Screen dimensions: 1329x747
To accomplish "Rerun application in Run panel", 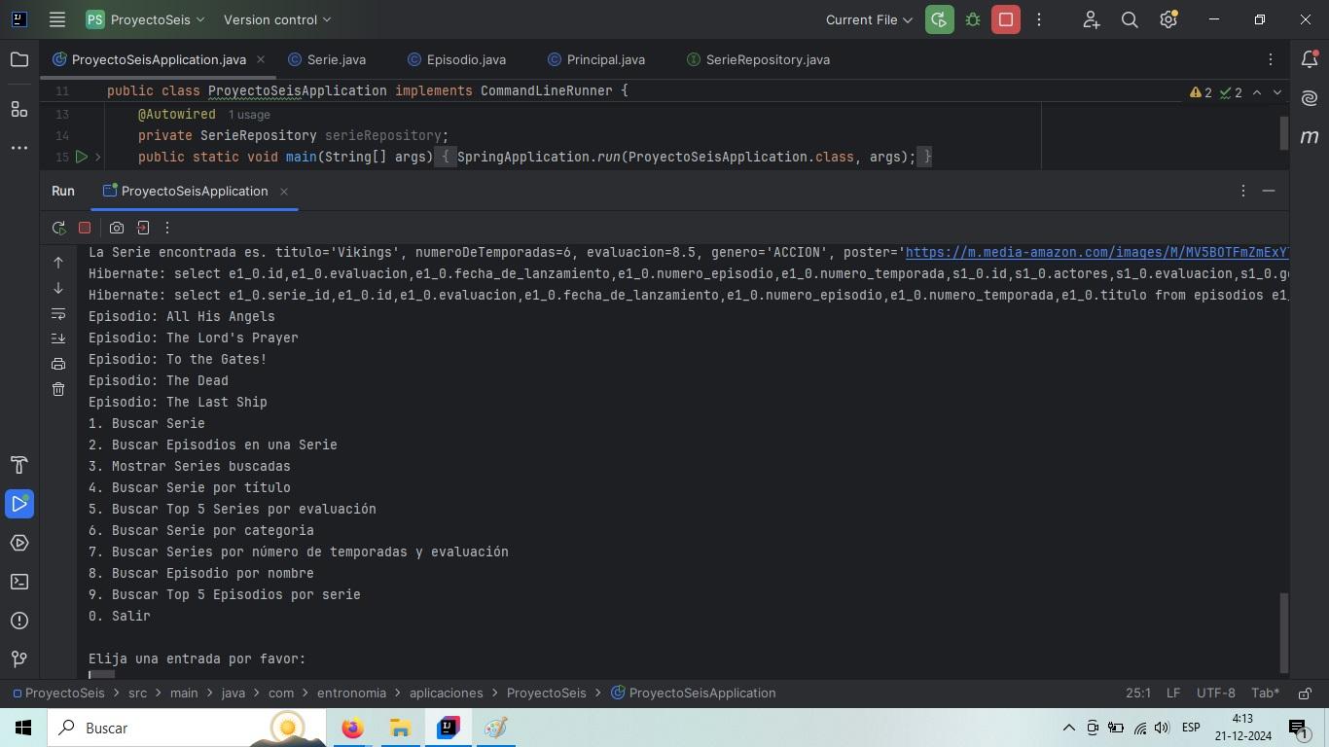I will click(58, 228).
